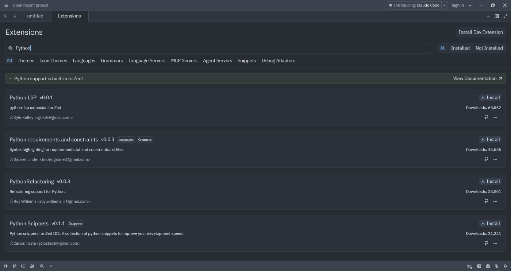Install Python requirements and constraints extension
This screenshot has height=271, width=511.
click(x=490, y=139)
